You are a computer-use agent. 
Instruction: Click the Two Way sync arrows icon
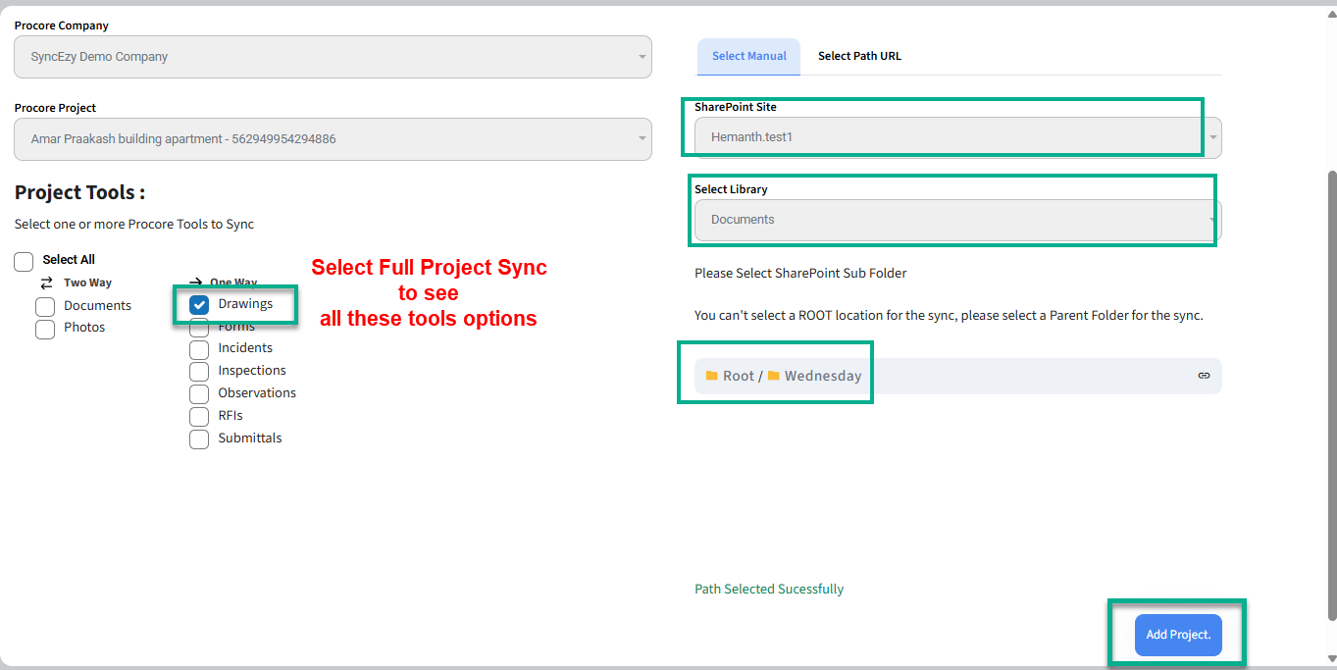pyautogui.click(x=46, y=283)
